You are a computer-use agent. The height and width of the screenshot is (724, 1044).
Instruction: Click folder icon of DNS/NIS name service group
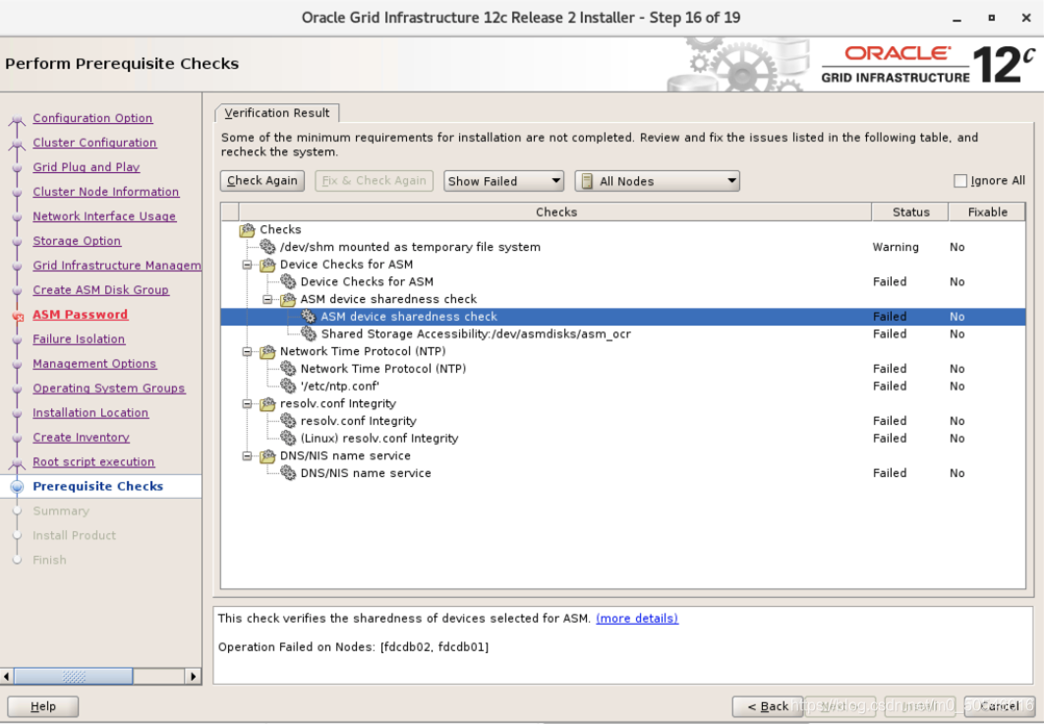[x=267, y=455]
